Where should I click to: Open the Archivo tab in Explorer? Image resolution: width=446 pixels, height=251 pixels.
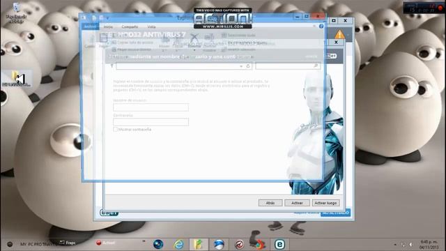point(90,26)
